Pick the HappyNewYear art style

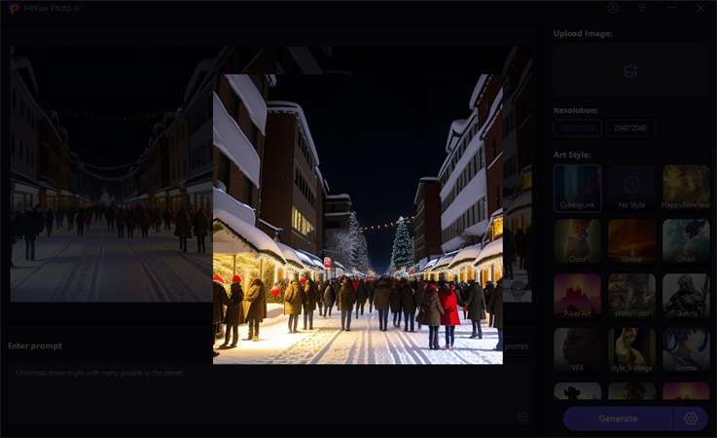(x=686, y=188)
